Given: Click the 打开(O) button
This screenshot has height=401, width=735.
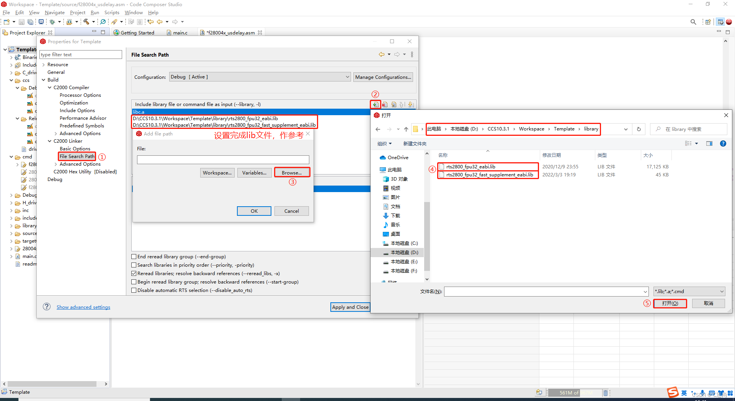Looking at the screenshot, I should [670, 303].
